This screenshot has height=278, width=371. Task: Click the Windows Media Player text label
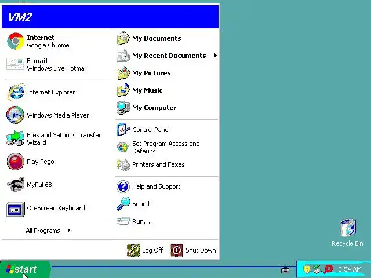[x=58, y=115]
